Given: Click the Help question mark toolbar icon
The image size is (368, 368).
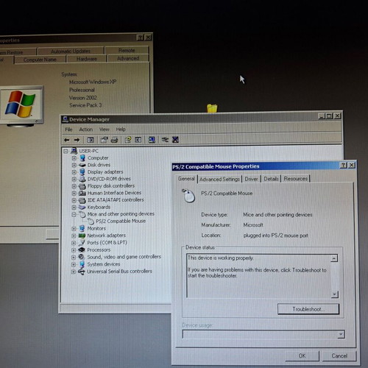Looking at the screenshot, I should 127,140.
